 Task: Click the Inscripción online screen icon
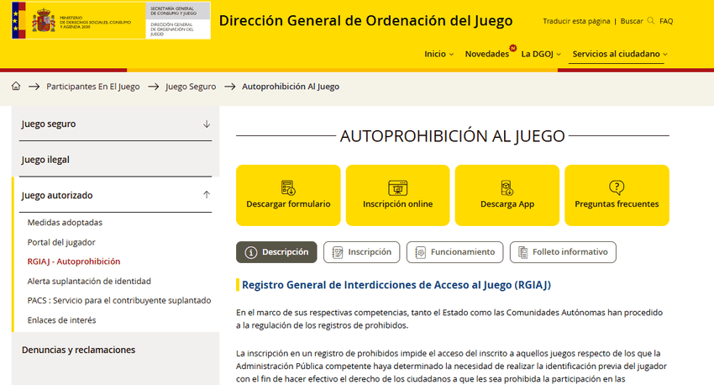(397, 187)
